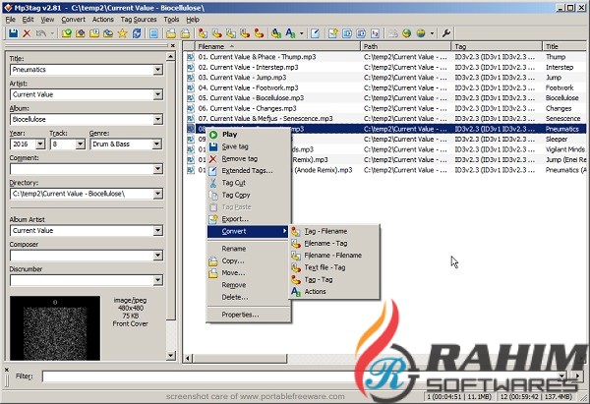This screenshot has height=404, width=590.
Task: Close the tag panel with its X
Action: (x=173, y=45)
